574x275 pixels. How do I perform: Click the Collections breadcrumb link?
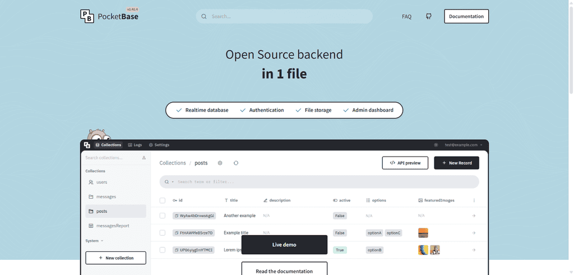coord(173,163)
